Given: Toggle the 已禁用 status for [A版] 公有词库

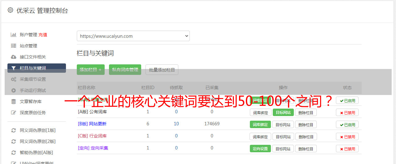Looking at the screenshot, I should coord(347,113).
